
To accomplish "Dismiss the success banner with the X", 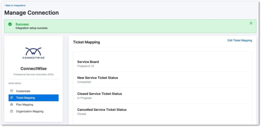I will (251, 23).
